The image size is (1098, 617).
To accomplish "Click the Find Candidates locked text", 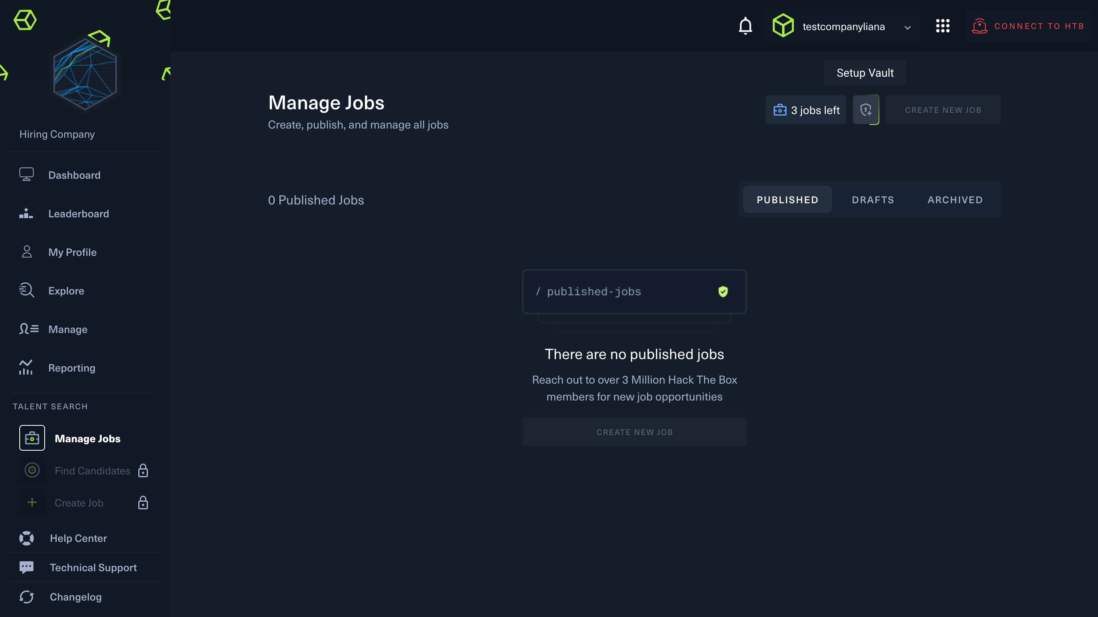I will [x=92, y=471].
